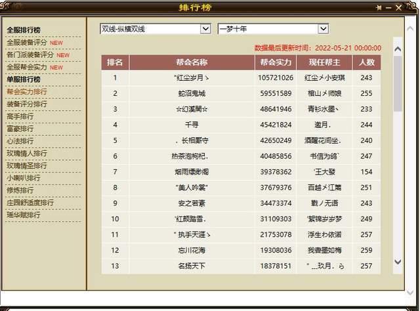Pin the ranking window with the pin icon
The image size is (420, 311).
coord(379,8)
